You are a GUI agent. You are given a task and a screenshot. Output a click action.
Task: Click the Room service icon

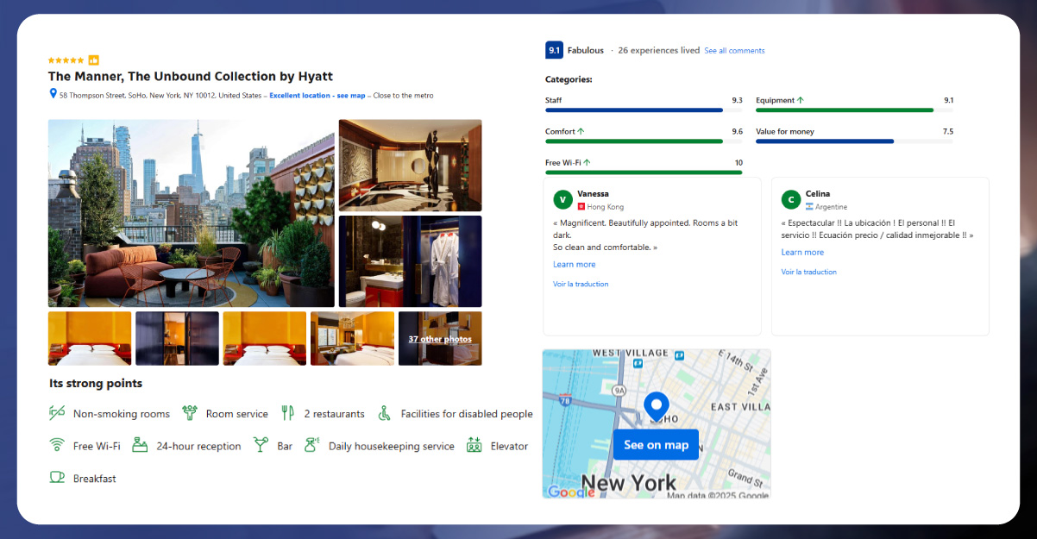192,413
